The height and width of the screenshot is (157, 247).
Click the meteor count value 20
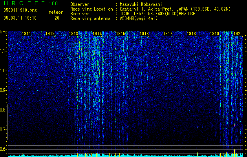57,18
